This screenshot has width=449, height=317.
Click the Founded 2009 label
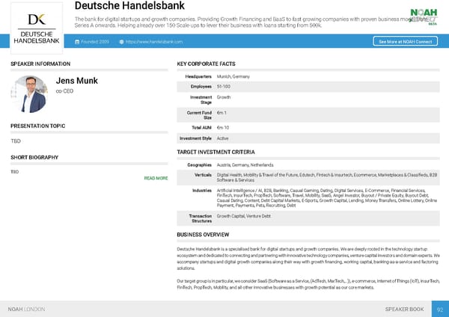click(x=97, y=41)
